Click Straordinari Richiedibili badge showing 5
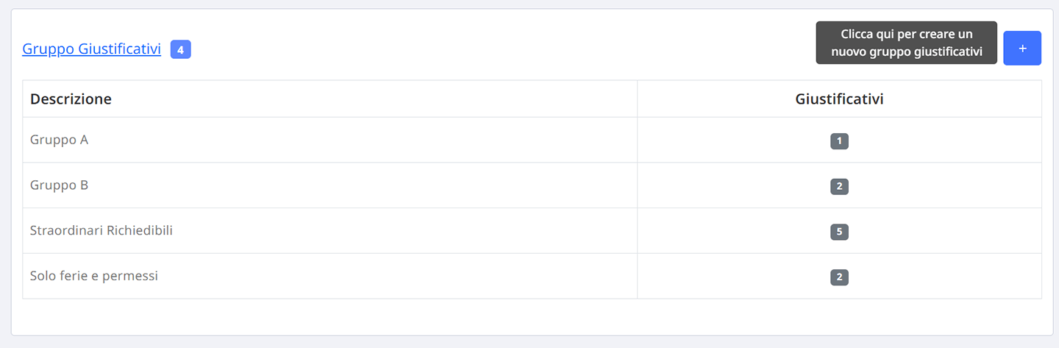This screenshot has width=1059, height=348. click(x=839, y=232)
